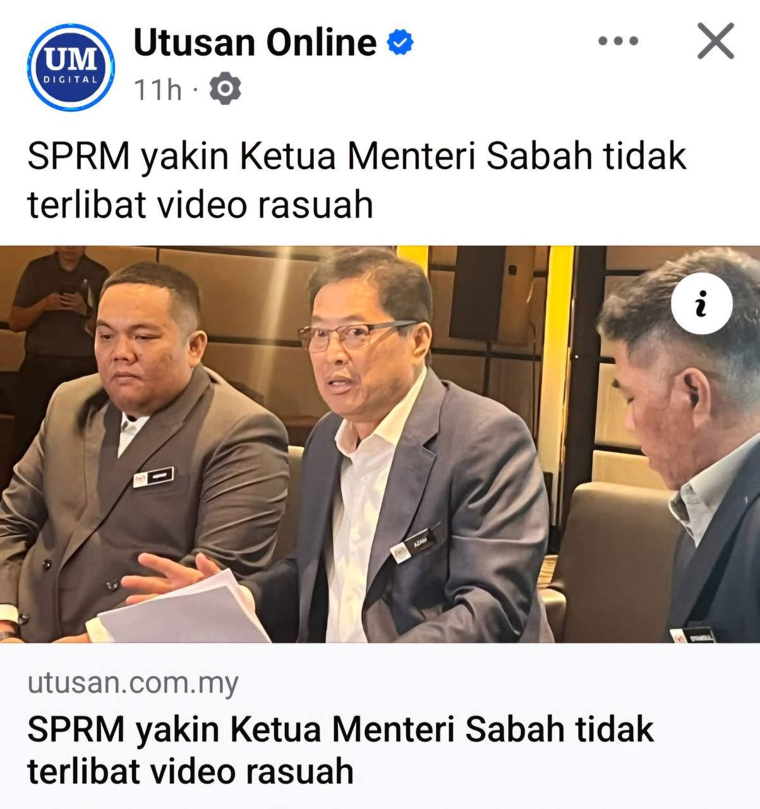The image size is (760, 809).
Task: Select the caption text above the photo
Action: pos(356,181)
